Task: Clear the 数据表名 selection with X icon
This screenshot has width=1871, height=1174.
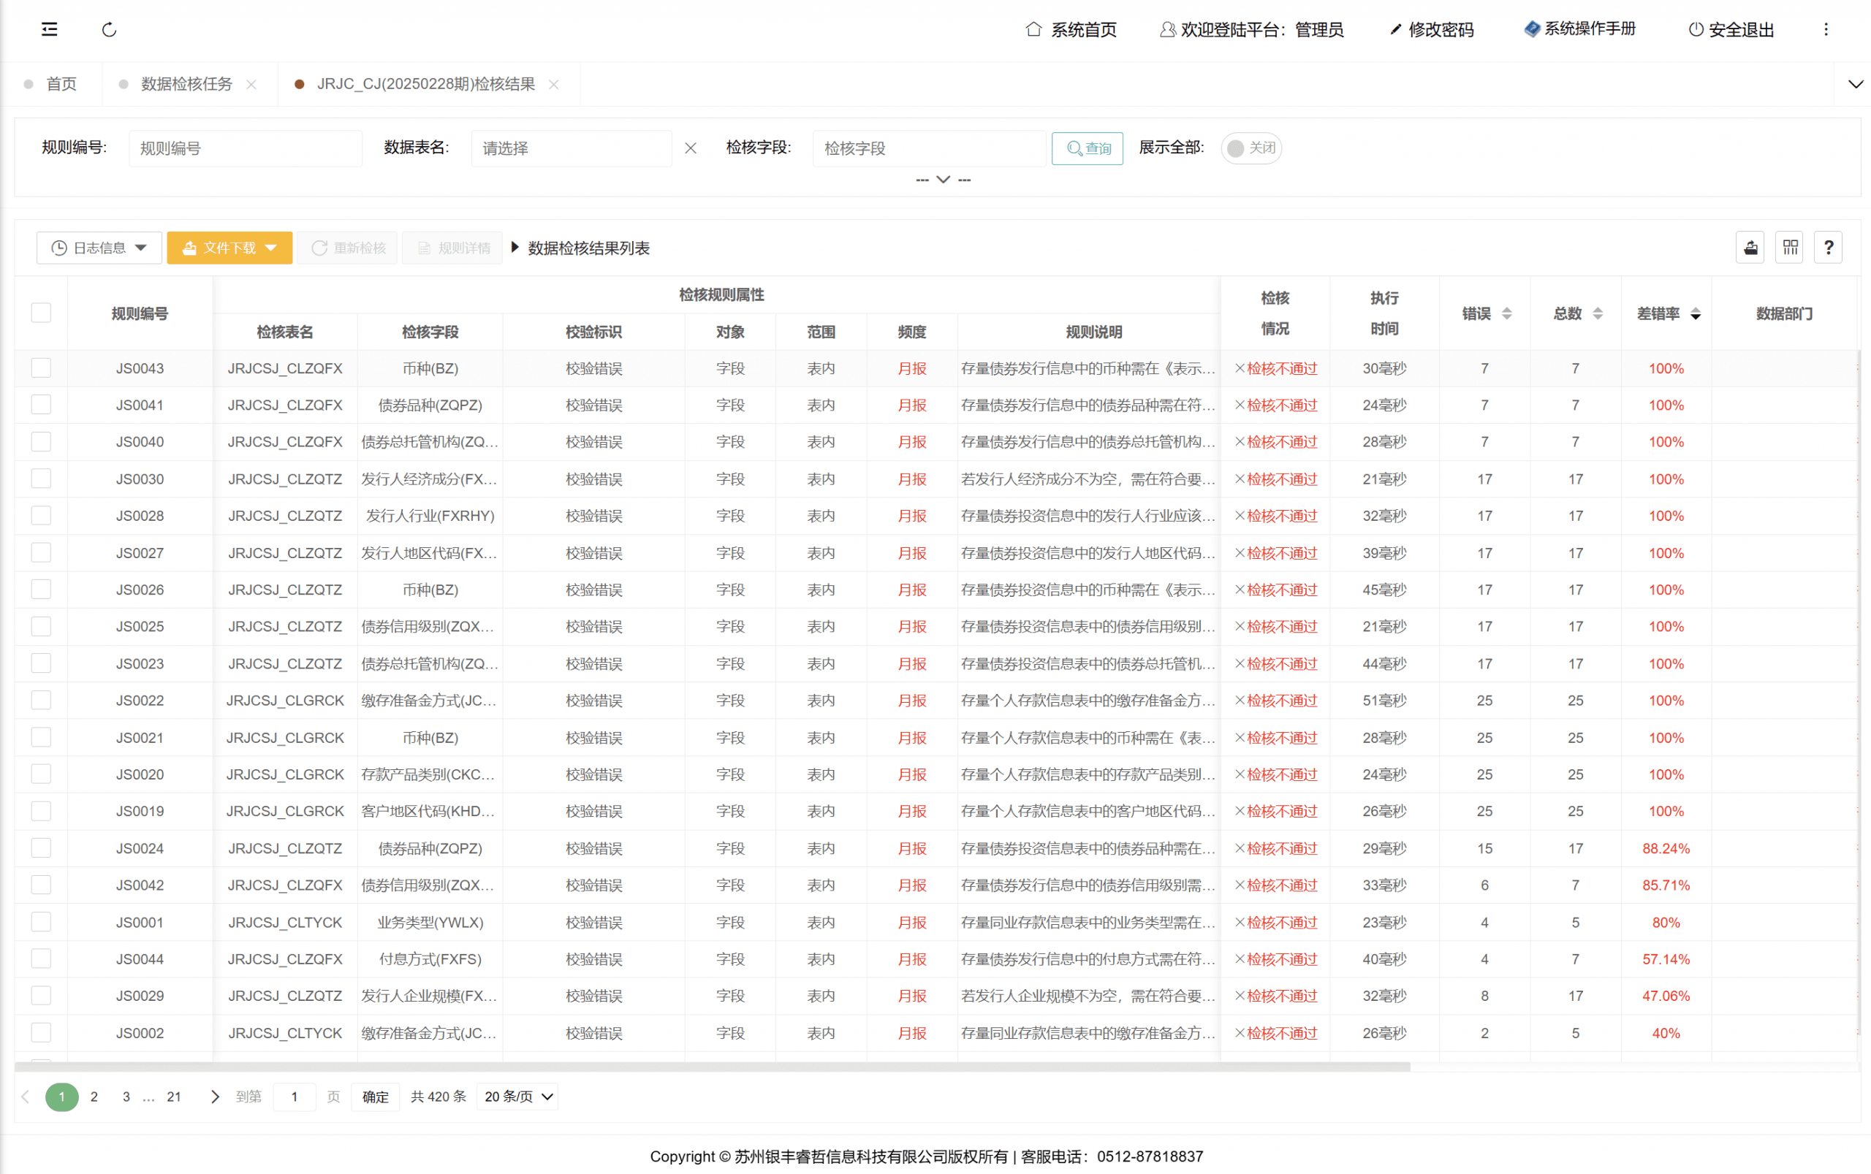Action: [691, 148]
